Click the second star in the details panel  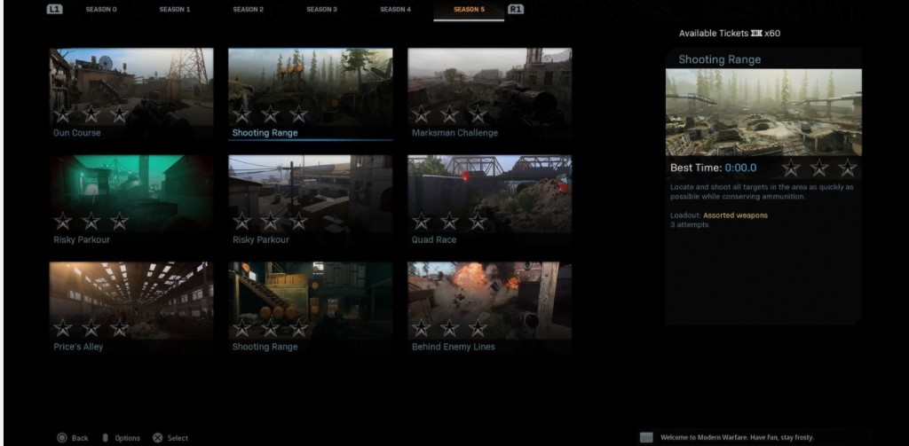[x=819, y=168]
